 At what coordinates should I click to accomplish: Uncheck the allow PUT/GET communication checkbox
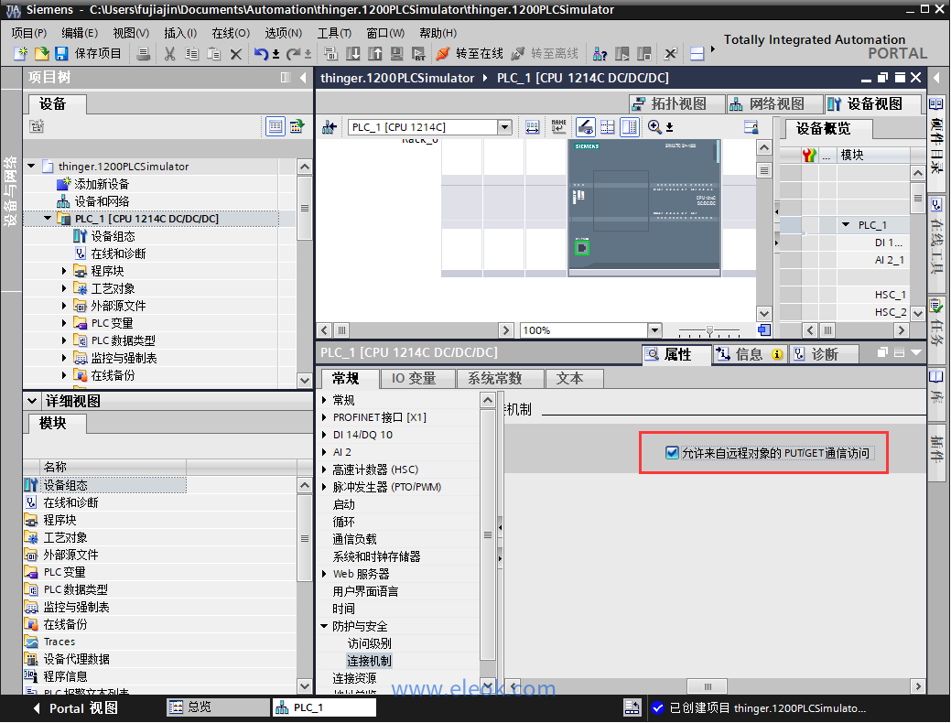tap(672, 452)
